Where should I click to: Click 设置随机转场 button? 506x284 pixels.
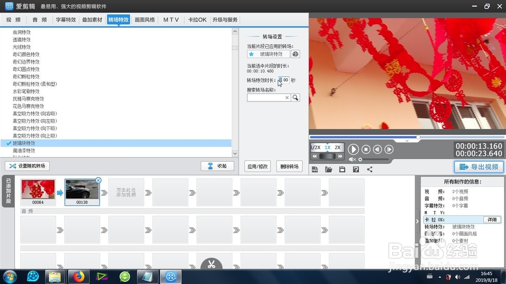27,166
